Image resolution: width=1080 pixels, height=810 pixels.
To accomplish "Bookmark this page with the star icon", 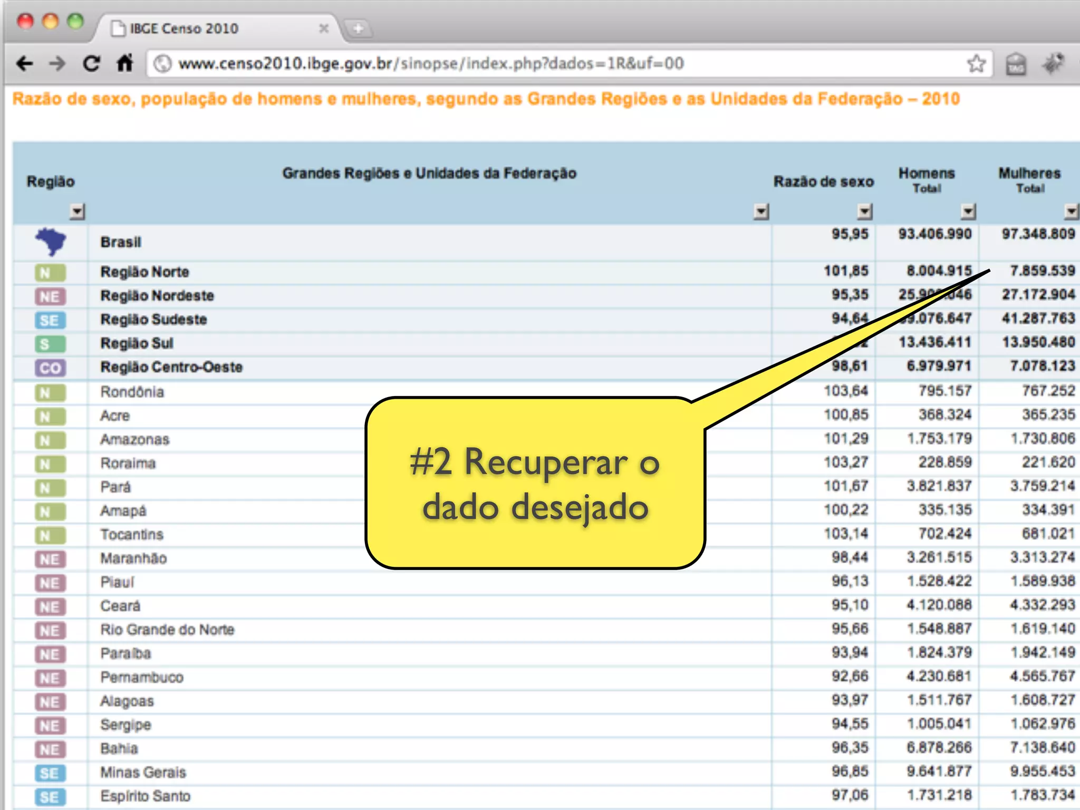I will click(976, 64).
